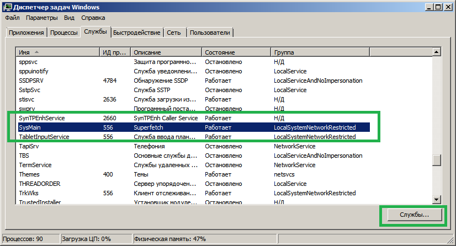The width and height of the screenshot is (456, 246).
Task: Switch to the Процессы tab
Action: (63, 33)
